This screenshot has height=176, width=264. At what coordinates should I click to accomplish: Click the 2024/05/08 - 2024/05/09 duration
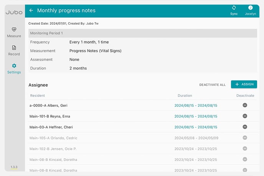pyautogui.click(x=196, y=138)
